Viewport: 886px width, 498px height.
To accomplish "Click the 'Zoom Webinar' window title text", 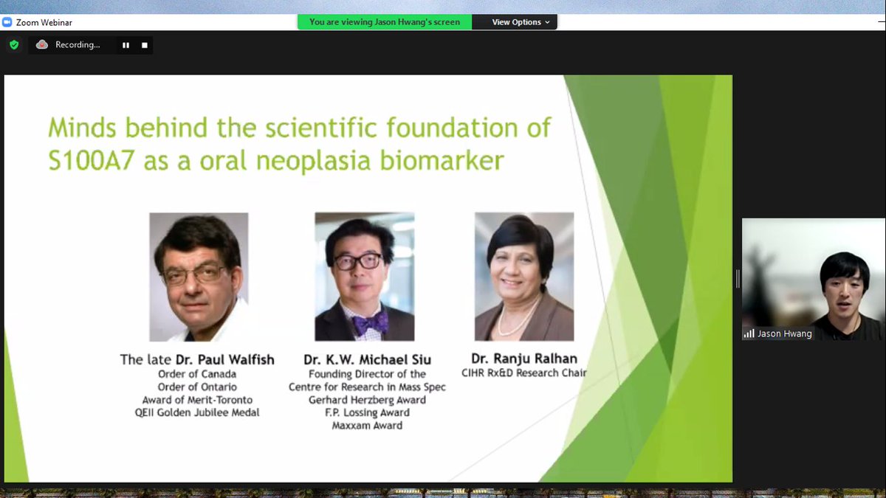I will 44,22.
